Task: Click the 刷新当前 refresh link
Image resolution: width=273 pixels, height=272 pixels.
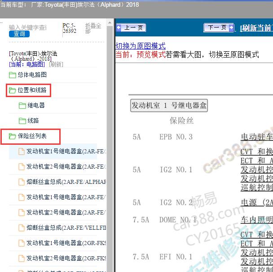Action: [x=256, y=28]
